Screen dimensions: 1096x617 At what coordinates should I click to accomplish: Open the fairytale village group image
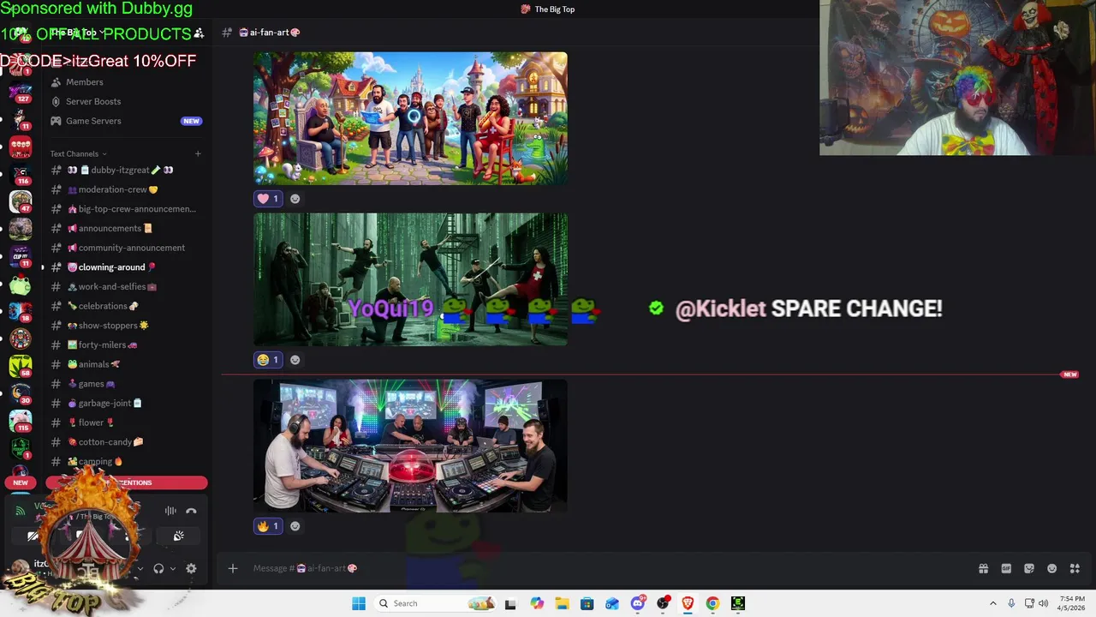pyautogui.click(x=410, y=118)
